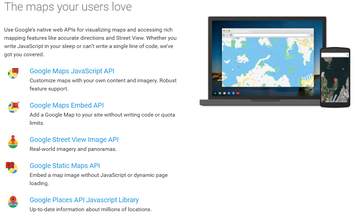Click text "Customize maps with your own content"
This screenshot has height=217, width=354.
pyautogui.click(x=77, y=81)
